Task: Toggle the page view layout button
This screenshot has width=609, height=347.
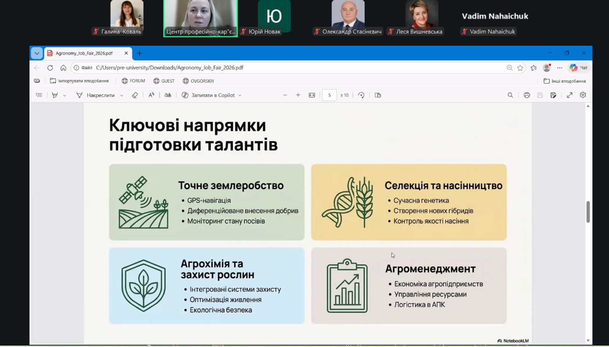Action: click(378, 95)
